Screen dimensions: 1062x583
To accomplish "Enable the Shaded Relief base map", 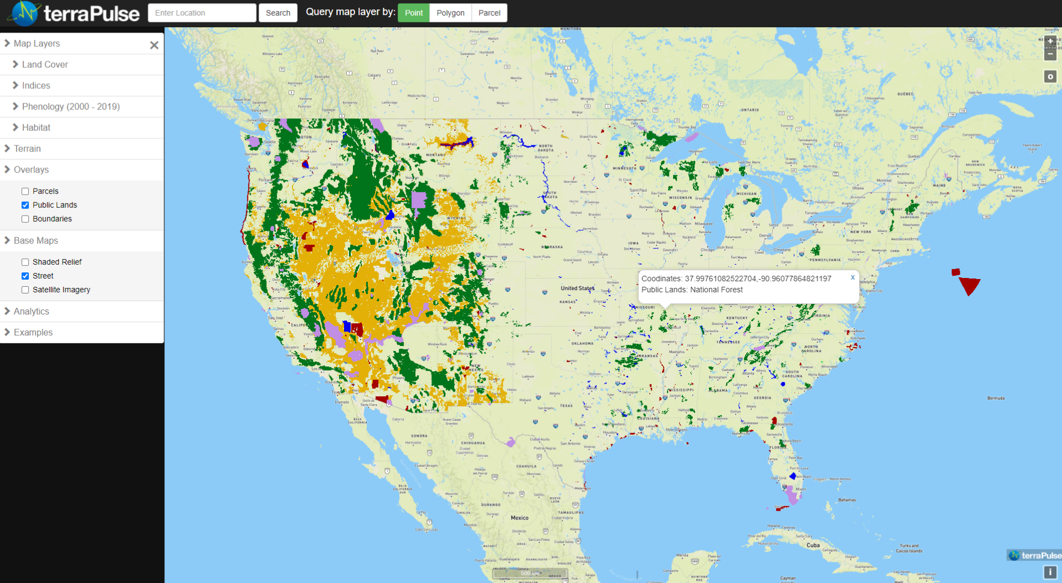I will click(x=25, y=262).
